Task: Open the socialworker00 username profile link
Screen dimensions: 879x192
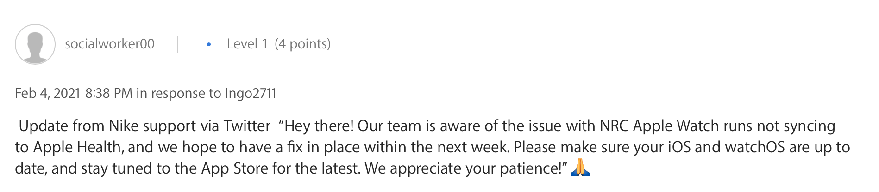Action: (109, 44)
